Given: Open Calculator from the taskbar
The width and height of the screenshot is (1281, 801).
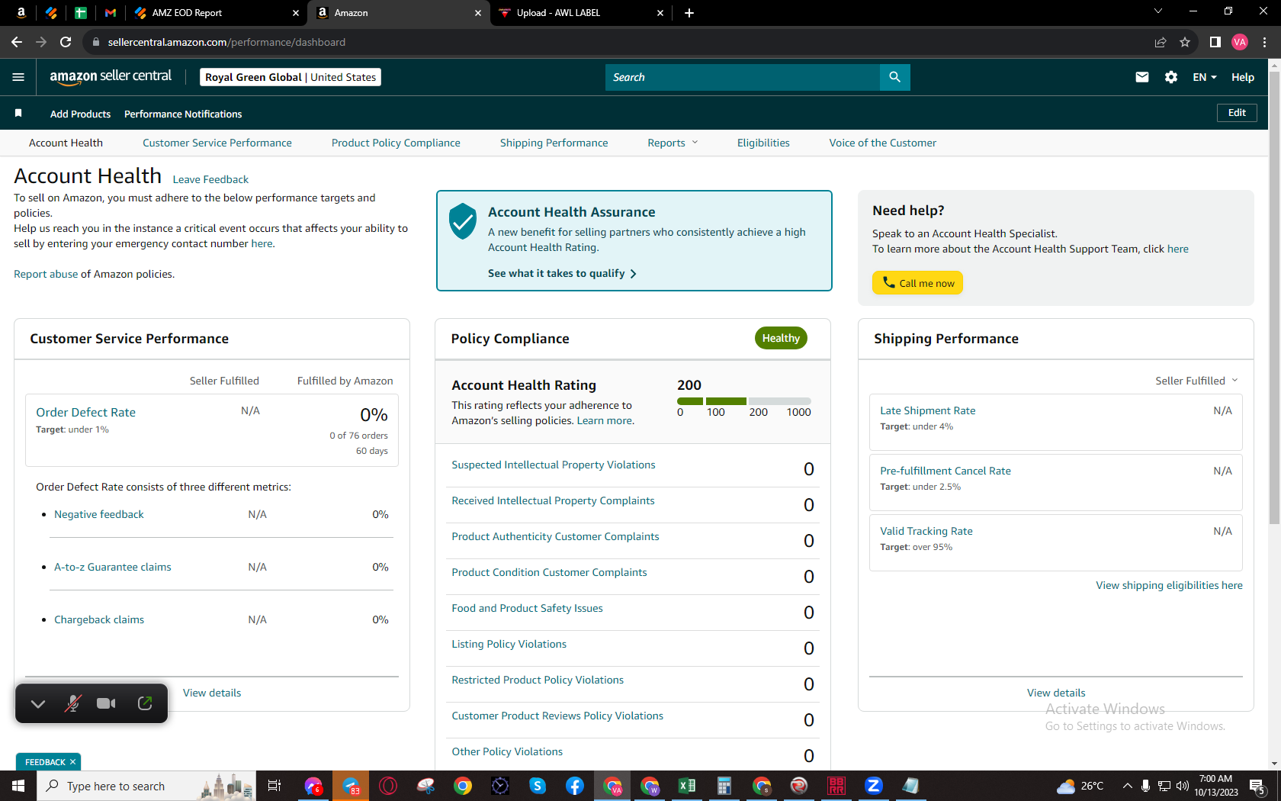Looking at the screenshot, I should 724,786.
